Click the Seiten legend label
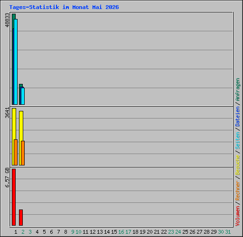The height and width of the screenshot is (237, 243). tap(238, 141)
